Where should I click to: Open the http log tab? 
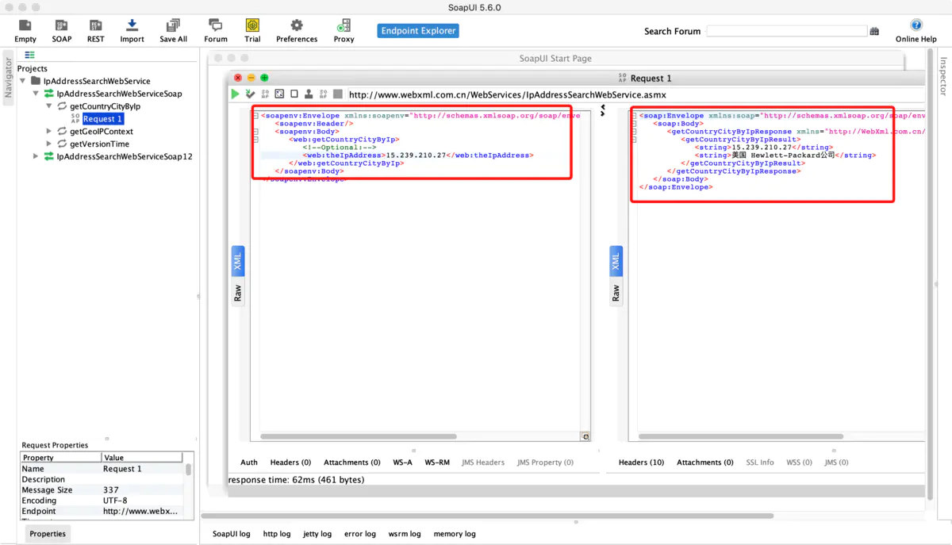click(277, 534)
